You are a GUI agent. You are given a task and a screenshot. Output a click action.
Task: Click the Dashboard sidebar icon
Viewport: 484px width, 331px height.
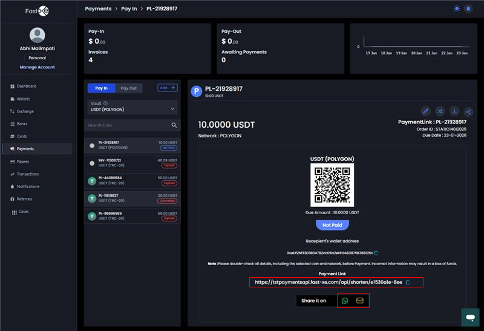12,86
